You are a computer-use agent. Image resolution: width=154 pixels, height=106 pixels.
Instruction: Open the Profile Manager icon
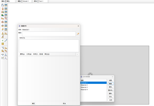point(6,22)
